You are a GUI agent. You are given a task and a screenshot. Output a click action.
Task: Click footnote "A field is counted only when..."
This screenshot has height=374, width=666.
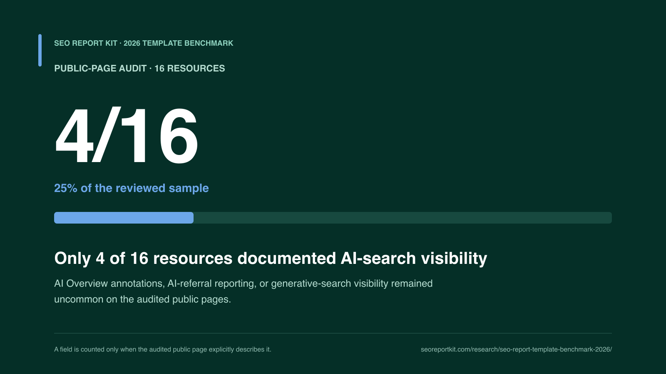pos(163,349)
